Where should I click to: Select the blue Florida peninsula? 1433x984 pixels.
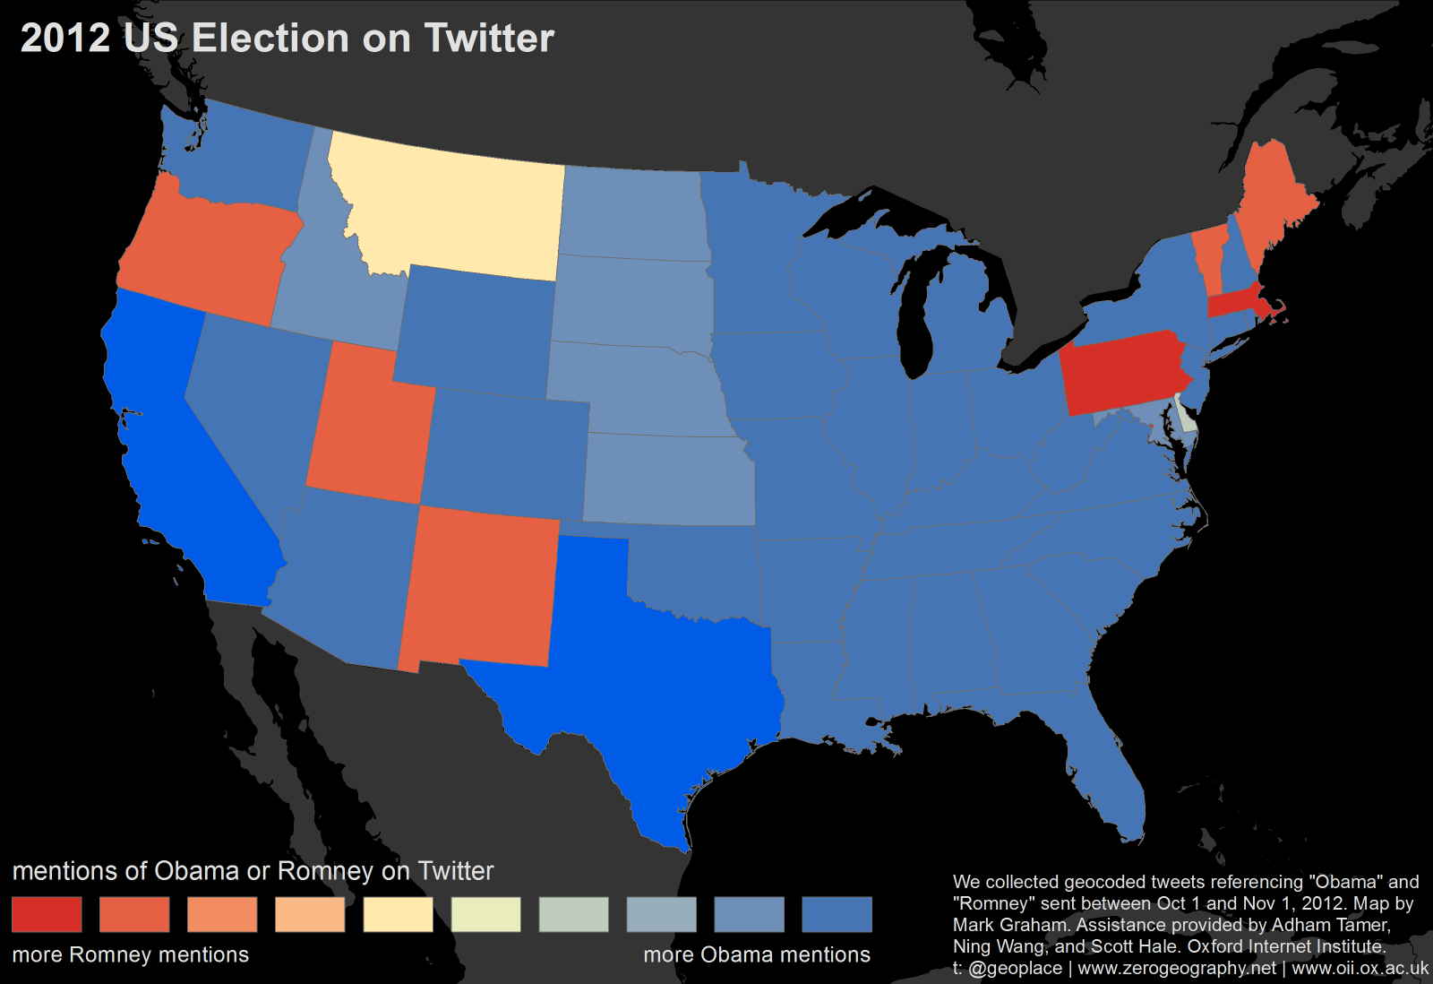[1106, 780]
